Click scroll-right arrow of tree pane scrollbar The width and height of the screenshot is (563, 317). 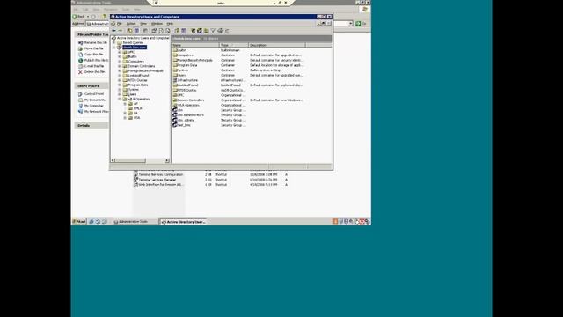point(167,160)
